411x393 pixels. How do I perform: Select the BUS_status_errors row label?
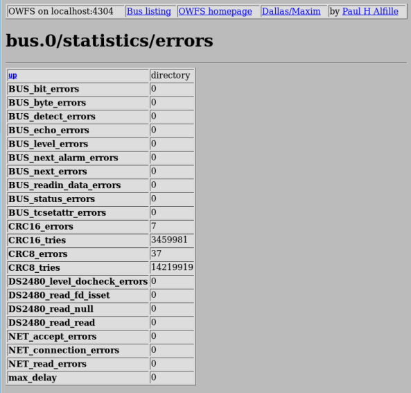(52, 199)
